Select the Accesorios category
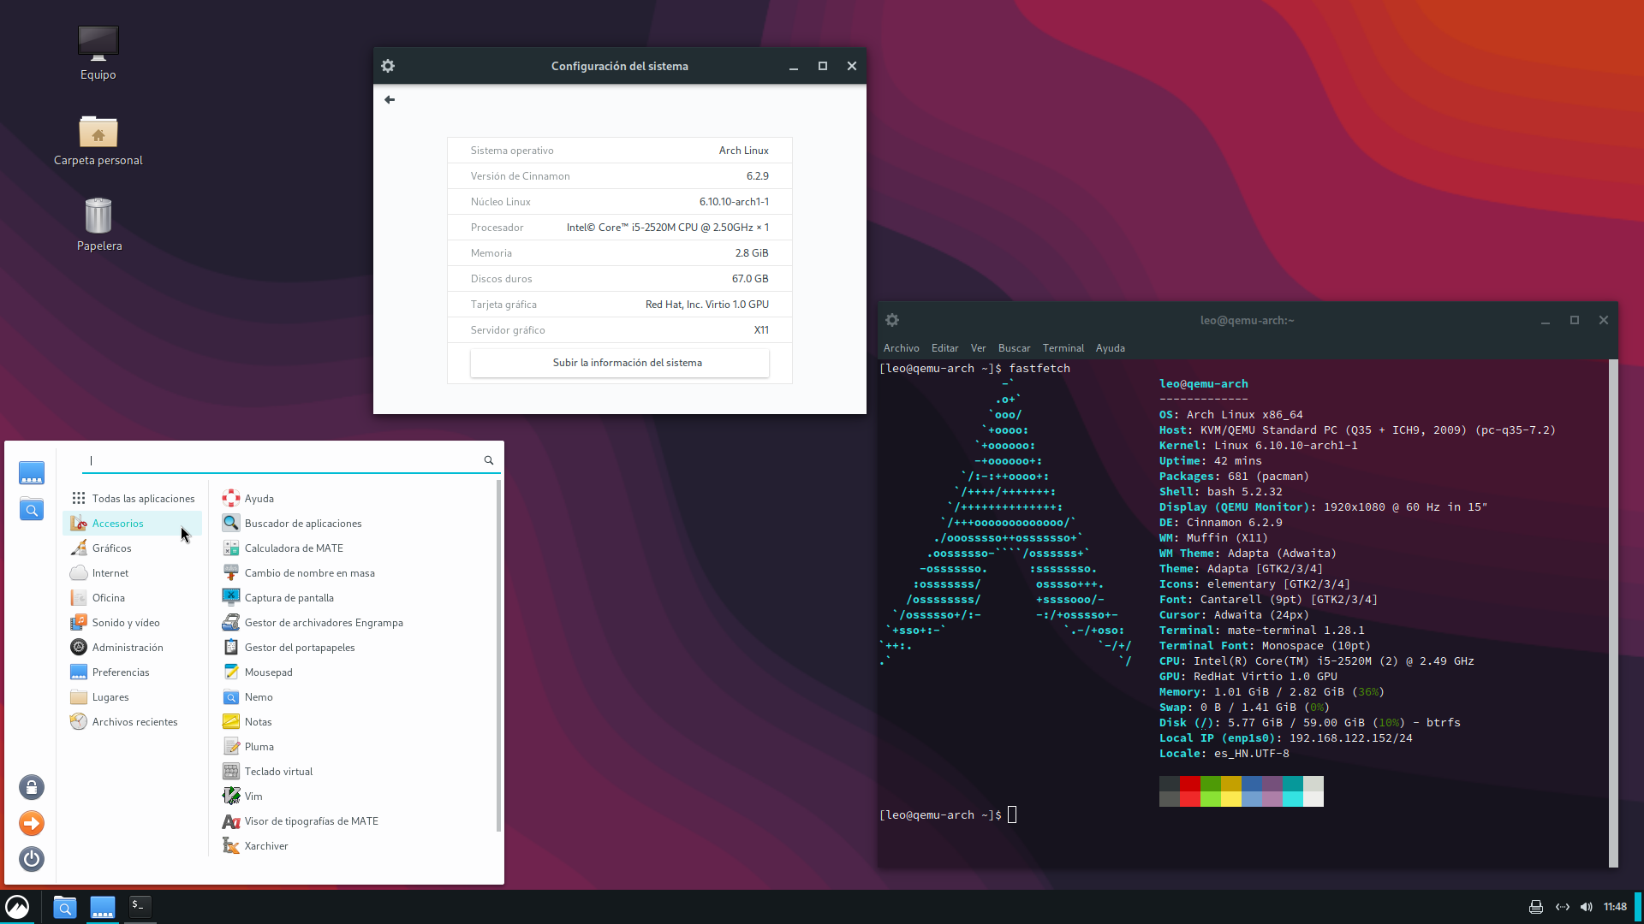 133,524
